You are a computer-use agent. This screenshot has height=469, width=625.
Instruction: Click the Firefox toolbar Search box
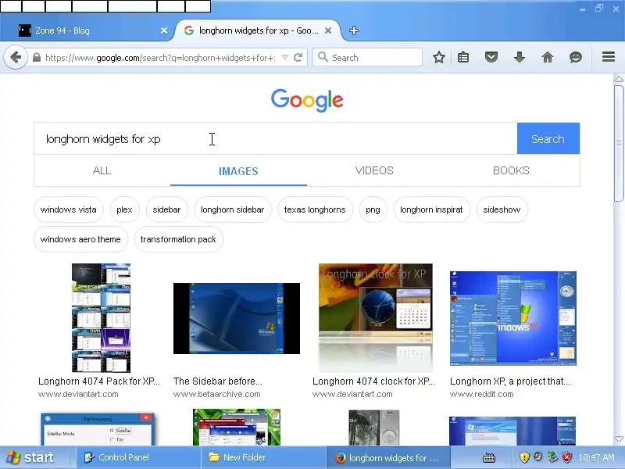pyautogui.click(x=367, y=57)
